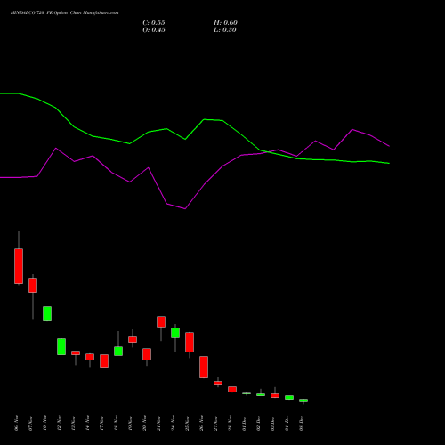Click the 01 Dec date label

244,423
